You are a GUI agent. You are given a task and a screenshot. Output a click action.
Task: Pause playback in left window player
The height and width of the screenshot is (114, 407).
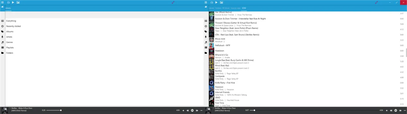(192, 111)
